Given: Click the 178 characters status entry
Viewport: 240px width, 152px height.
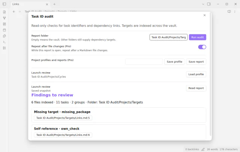Looking at the screenshot, I should pyautogui.click(x=228, y=149).
